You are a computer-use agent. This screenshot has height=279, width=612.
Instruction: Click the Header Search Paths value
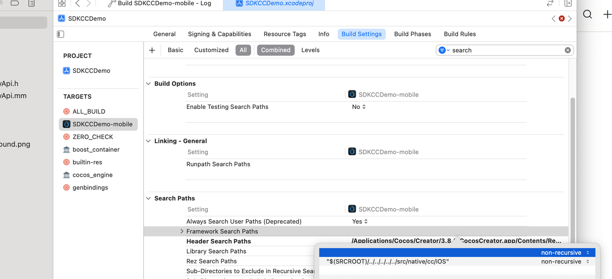pos(457,241)
